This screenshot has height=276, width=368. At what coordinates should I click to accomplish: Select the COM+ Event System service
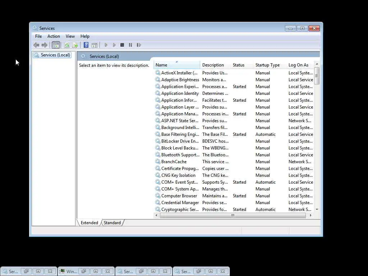(234, 182)
